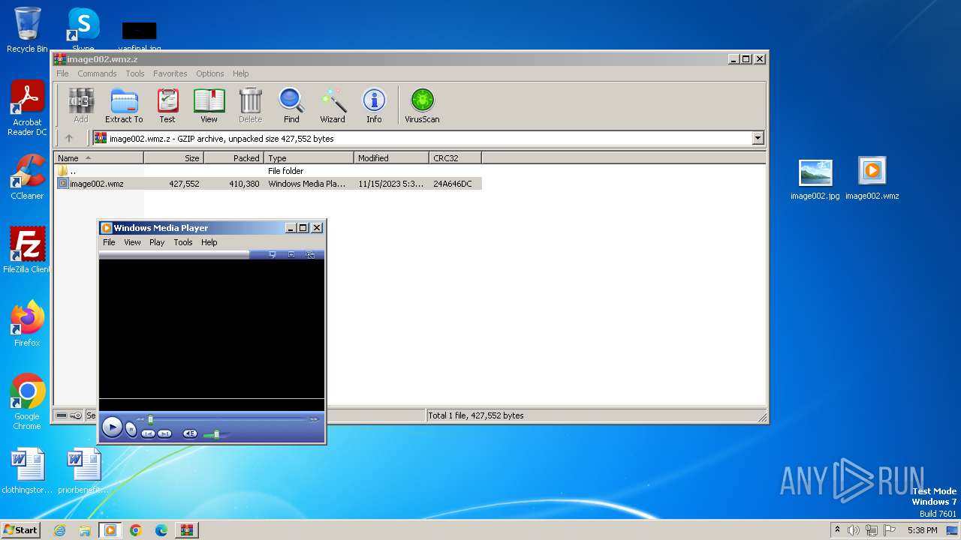Screen dimensions: 961x540
Task: Open Media Player Play menu
Action: tap(157, 242)
